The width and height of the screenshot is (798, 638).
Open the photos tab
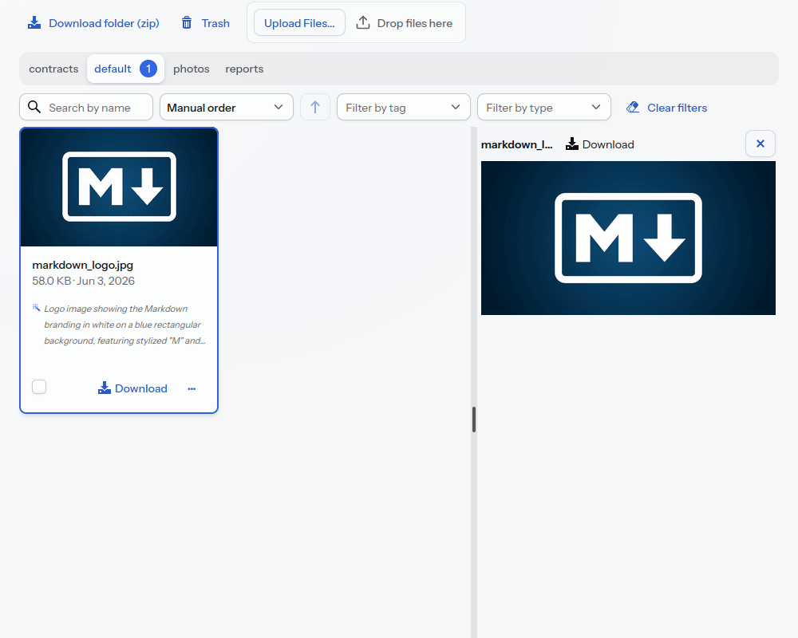(192, 69)
